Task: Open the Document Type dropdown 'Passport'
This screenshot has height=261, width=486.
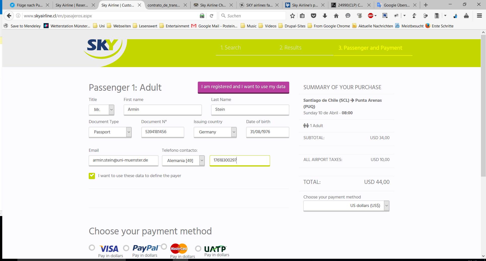Action: (110, 132)
